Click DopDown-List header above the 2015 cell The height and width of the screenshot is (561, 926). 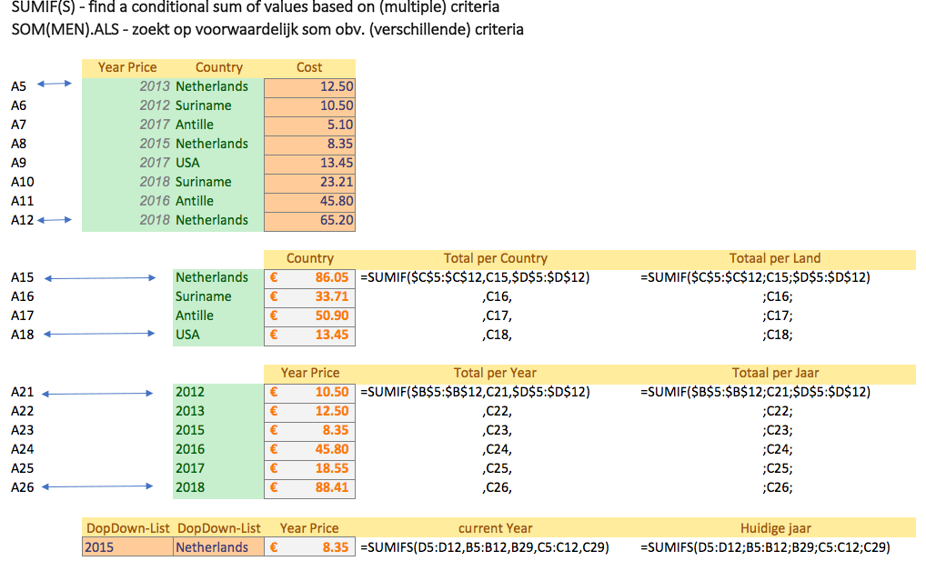pyautogui.click(x=127, y=528)
